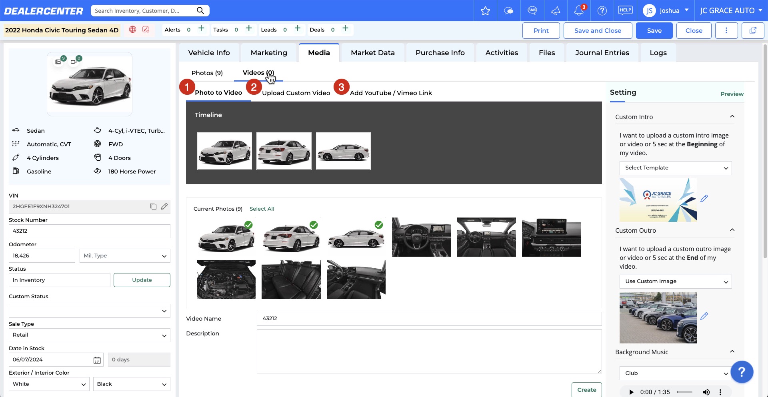This screenshot has height=397, width=768.
Task: Select the steering wheel interior photo
Action: click(421, 237)
